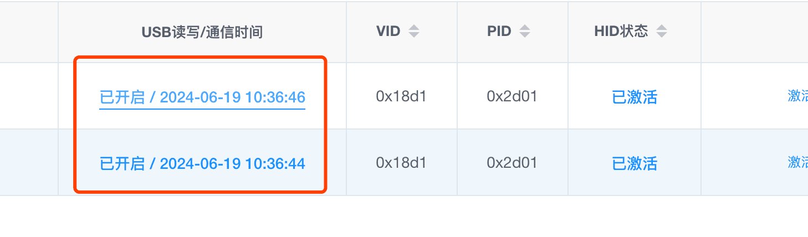
Task: Click the PID column header label
Action: click(x=499, y=32)
